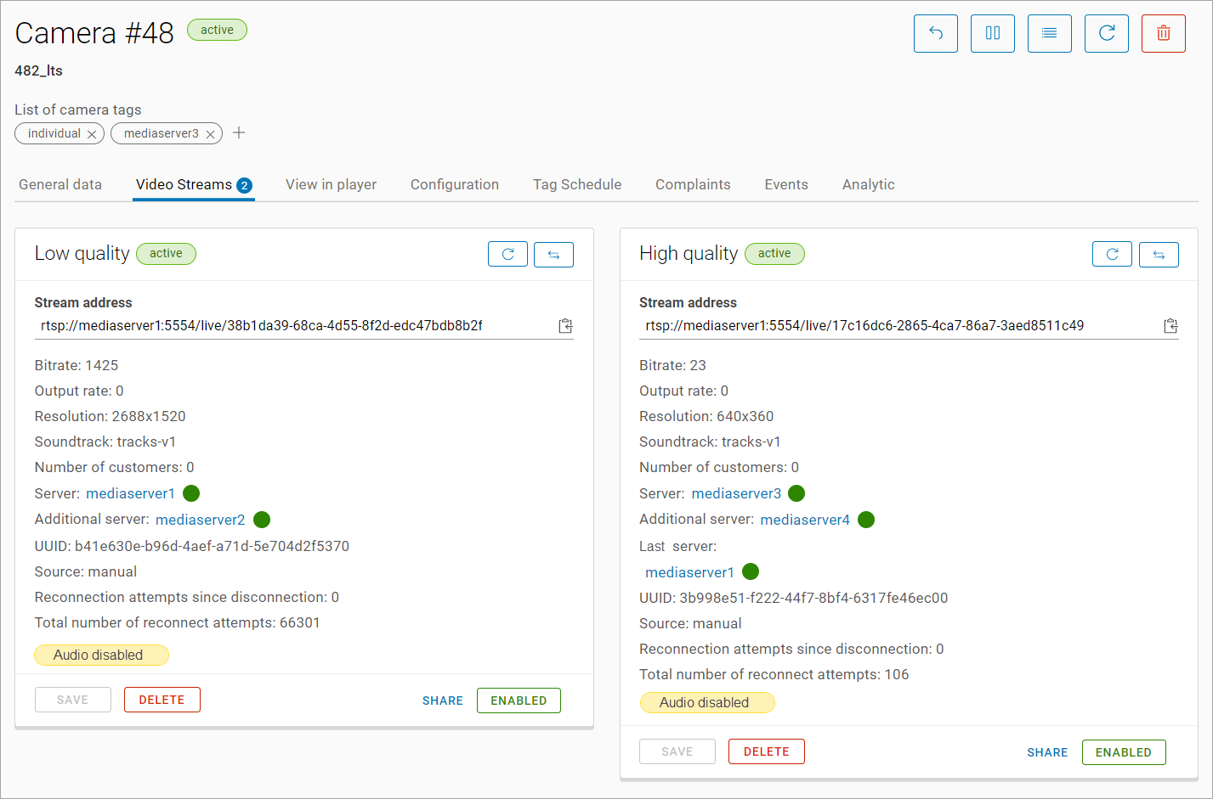Viewport: 1213px width, 799px height.
Task: Switch to the Configuration tab
Action: click(x=454, y=184)
